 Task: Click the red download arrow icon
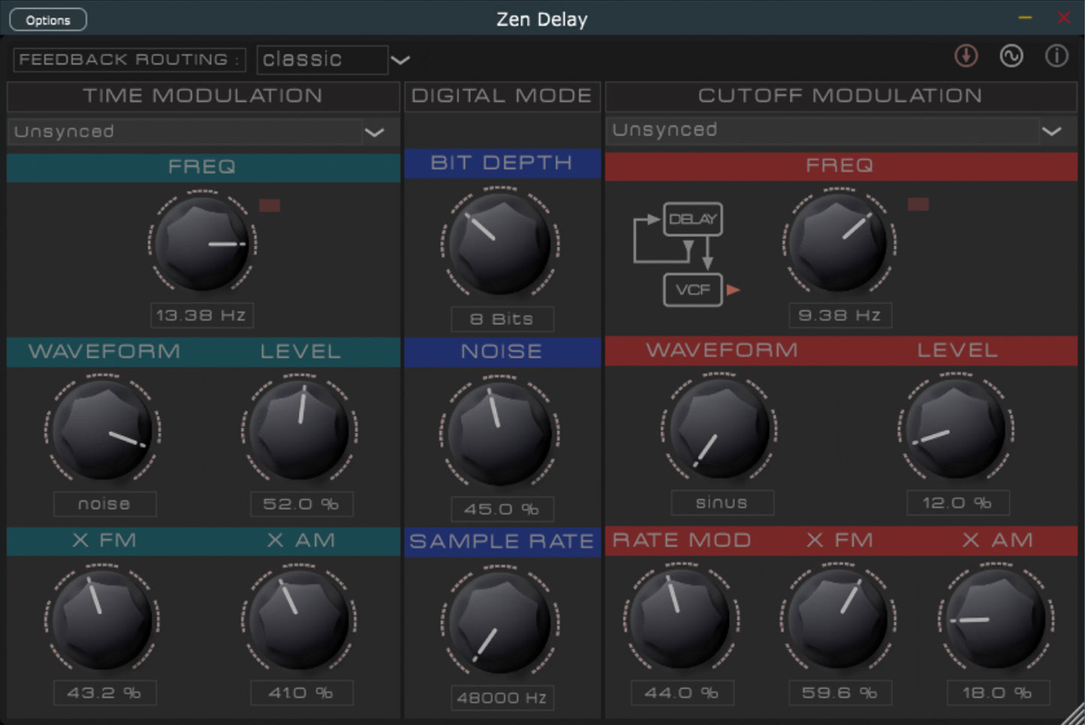pos(966,56)
